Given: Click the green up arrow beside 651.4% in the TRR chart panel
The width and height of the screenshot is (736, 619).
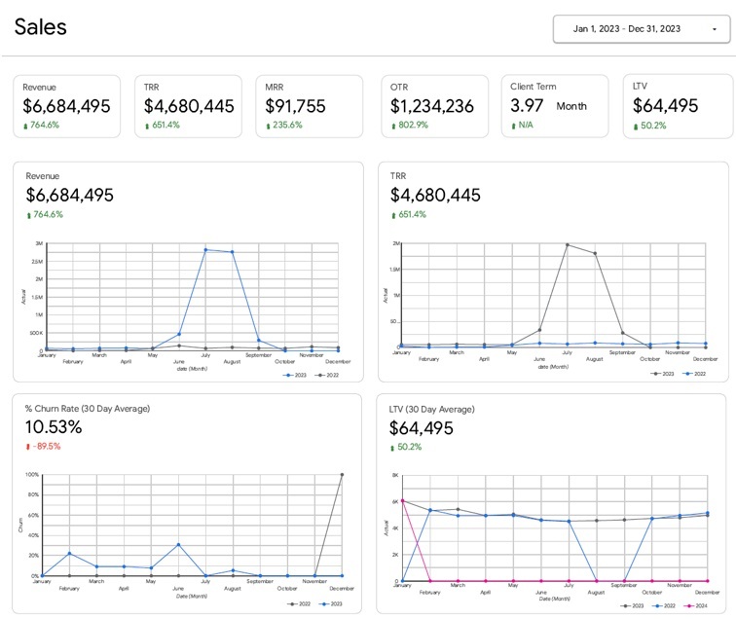Looking at the screenshot, I should click(x=393, y=215).
